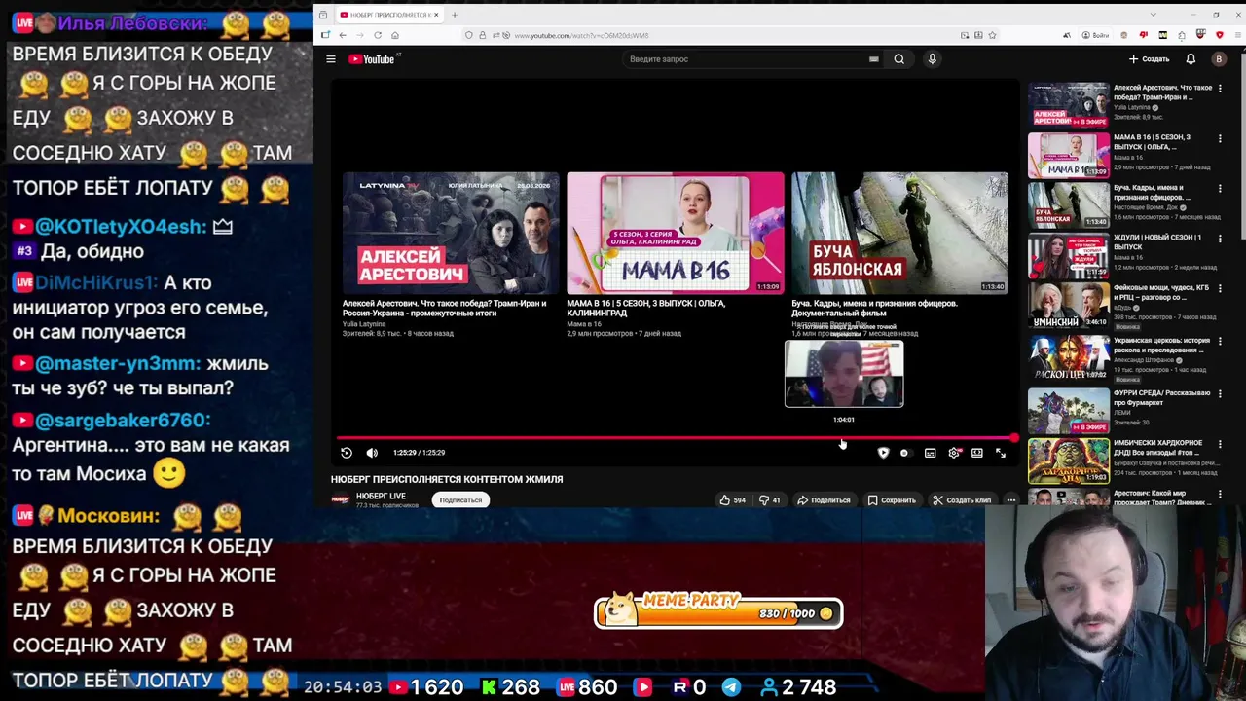
Task: Switch to theater mode in the player
Action: (977, 453)
